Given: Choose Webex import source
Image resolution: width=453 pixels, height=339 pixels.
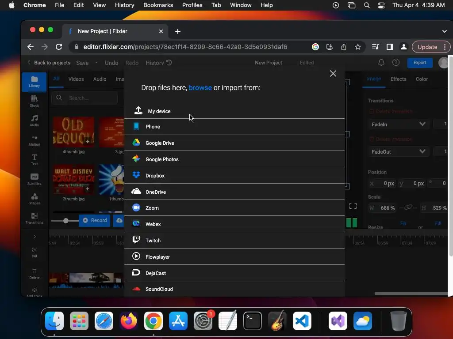Looking at the screenshot, I should coord(234,224).
